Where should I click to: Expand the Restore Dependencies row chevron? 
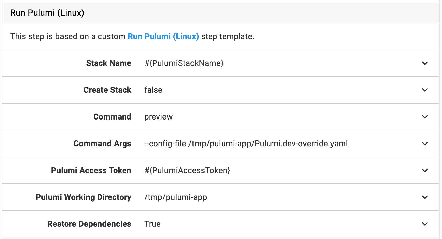pos(425,224)
